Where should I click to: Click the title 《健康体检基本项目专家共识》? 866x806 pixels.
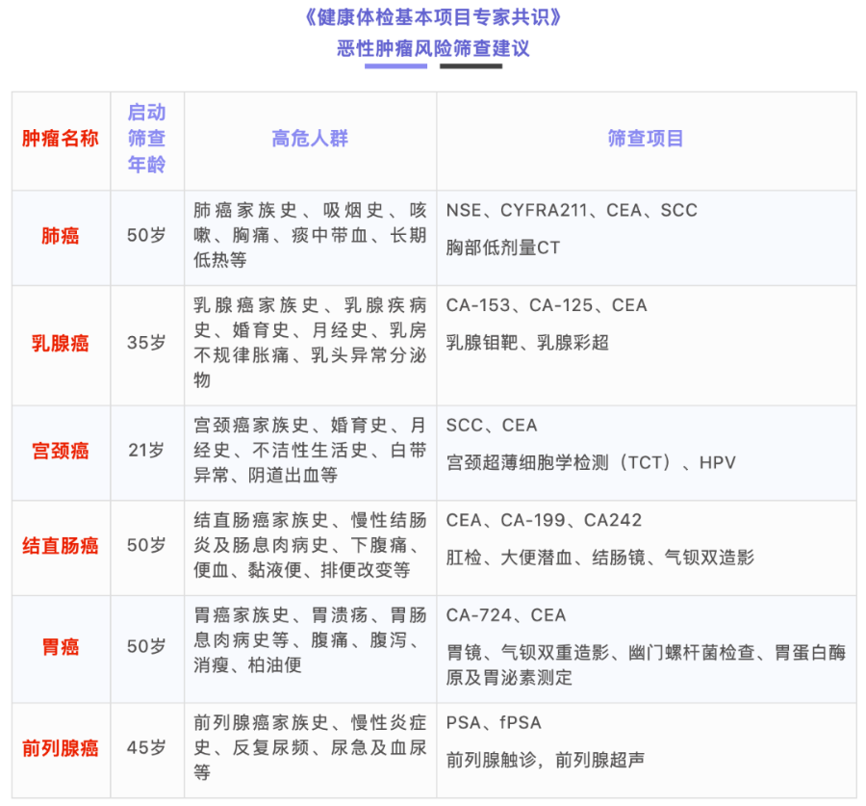[x=433, y=17]
